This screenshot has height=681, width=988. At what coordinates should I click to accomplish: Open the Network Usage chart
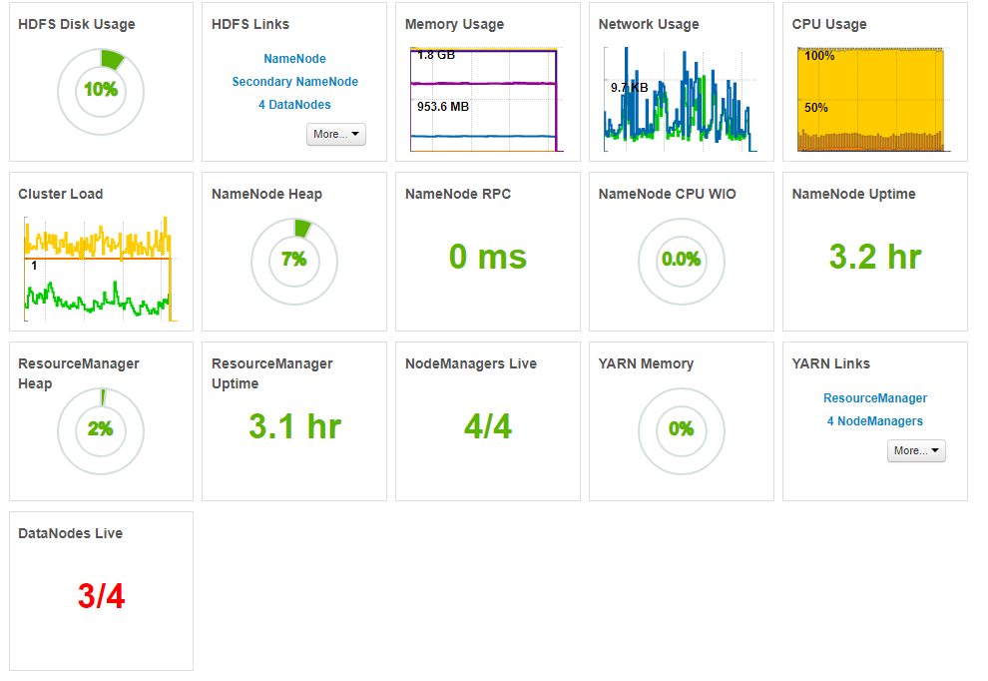[x=681, y=100]
